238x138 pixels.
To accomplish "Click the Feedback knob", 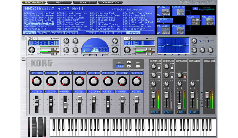I will [115, 50].
